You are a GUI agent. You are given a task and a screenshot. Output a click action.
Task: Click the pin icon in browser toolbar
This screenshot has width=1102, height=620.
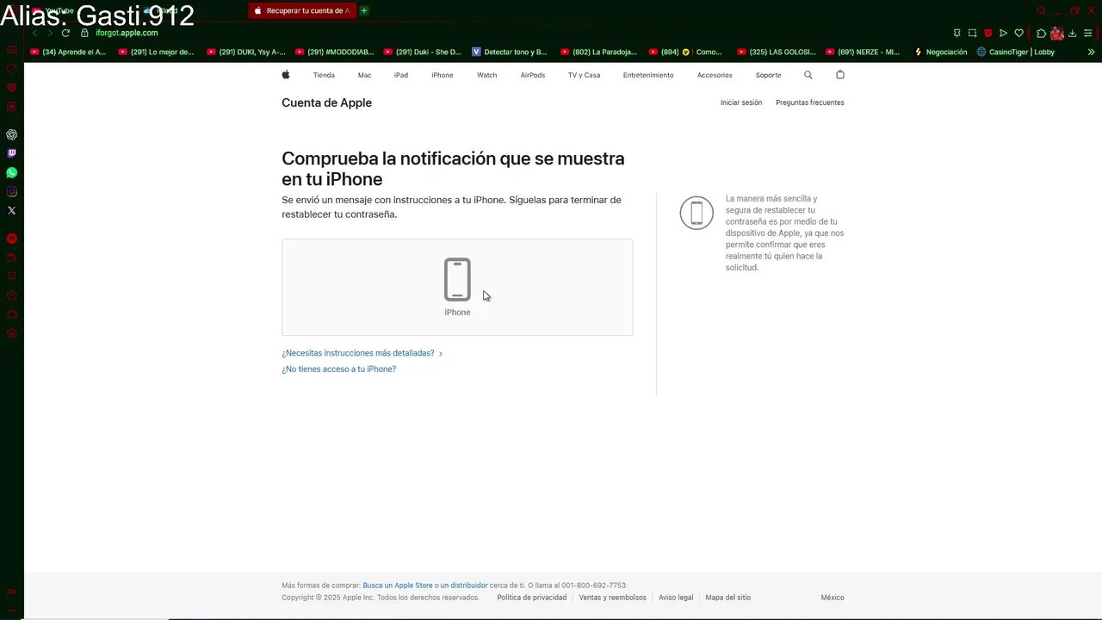[957, 33]
